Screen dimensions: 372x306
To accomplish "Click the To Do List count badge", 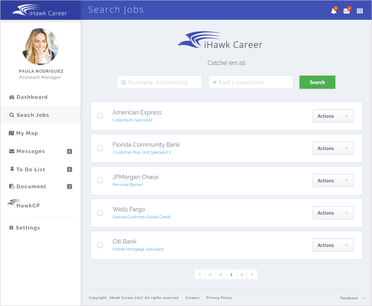I will pos(70,170).
